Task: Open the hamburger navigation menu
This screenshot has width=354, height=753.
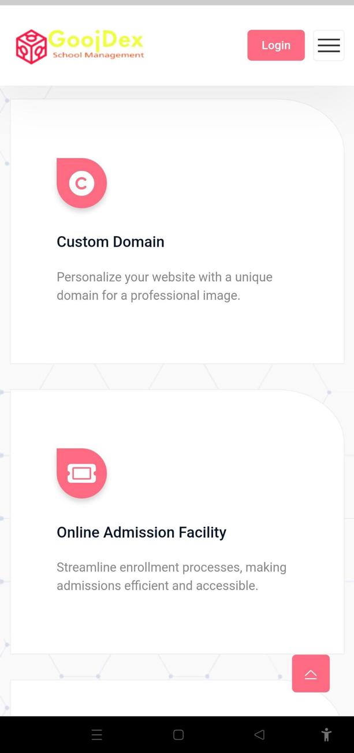Action: tap(329, 45)
